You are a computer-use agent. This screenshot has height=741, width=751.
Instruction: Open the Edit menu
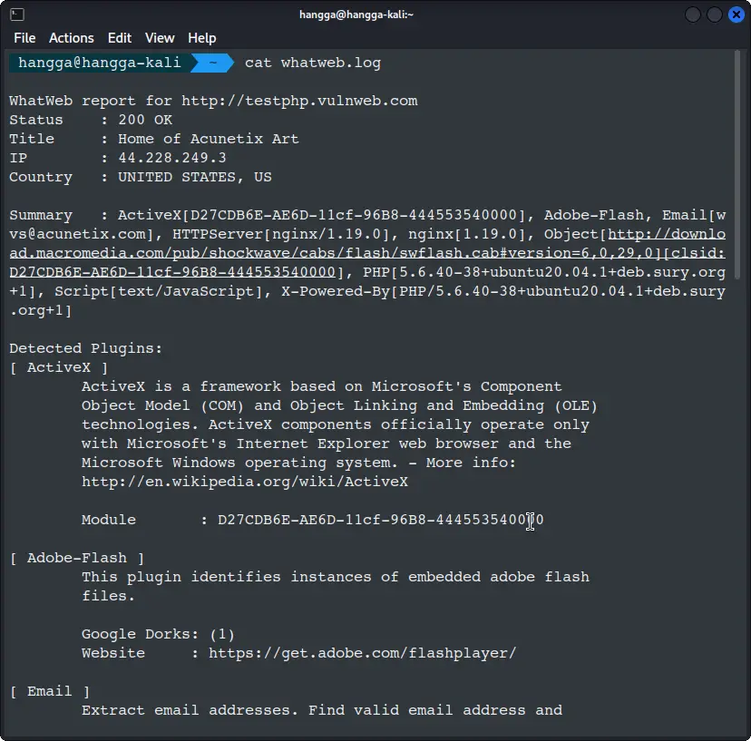pyautogui.click(x=120, y=38)
